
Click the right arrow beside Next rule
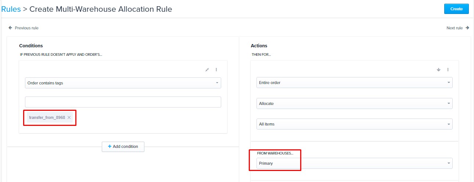point(467,28)
